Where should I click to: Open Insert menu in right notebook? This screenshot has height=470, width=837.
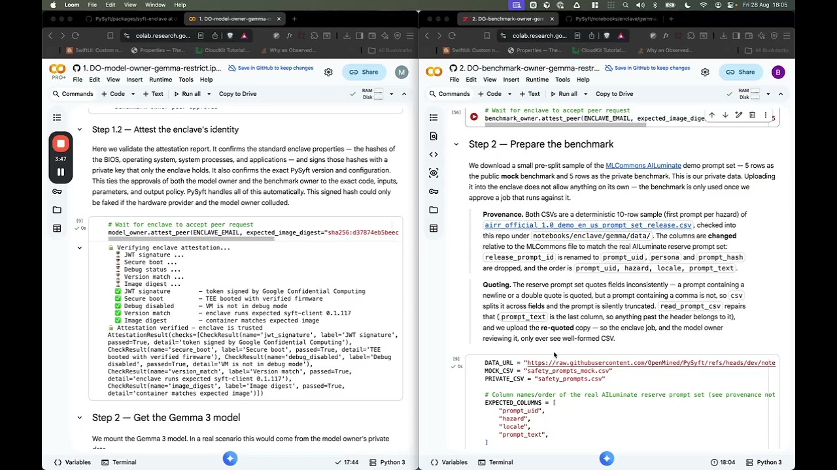tap(511, 80)
